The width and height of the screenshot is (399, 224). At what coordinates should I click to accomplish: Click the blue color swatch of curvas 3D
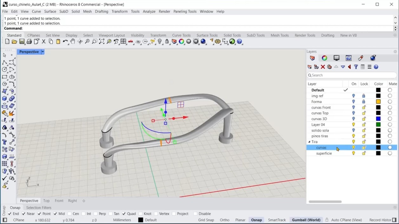tap(378, 119)
